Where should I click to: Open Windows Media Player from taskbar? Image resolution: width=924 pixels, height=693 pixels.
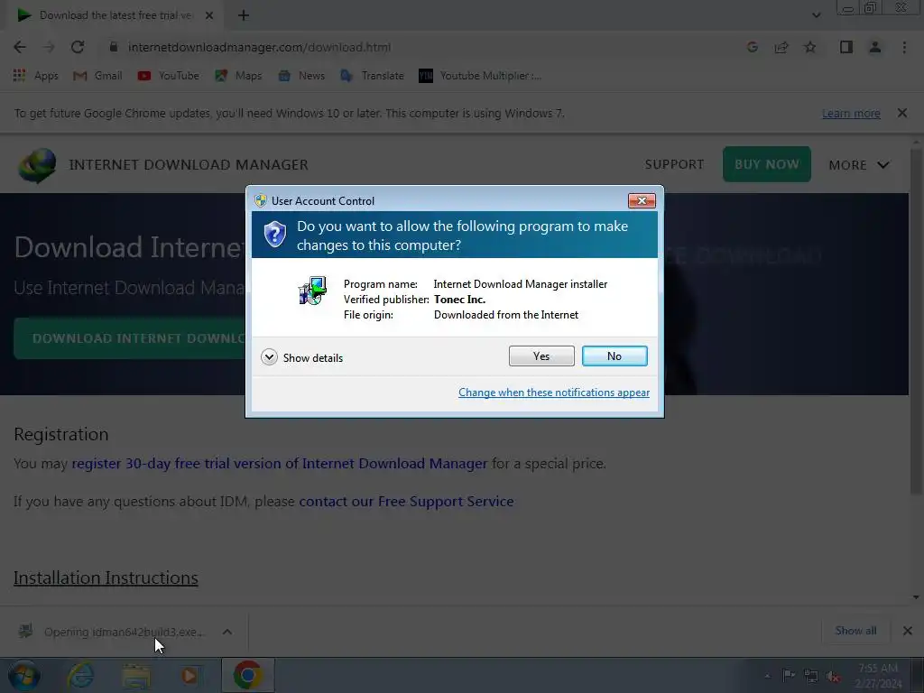click(189, 675)
